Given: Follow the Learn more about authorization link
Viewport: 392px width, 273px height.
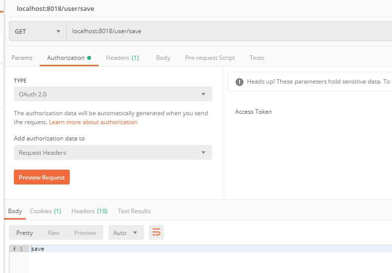Looking at the screenshot, I should [x=93, y=122].
